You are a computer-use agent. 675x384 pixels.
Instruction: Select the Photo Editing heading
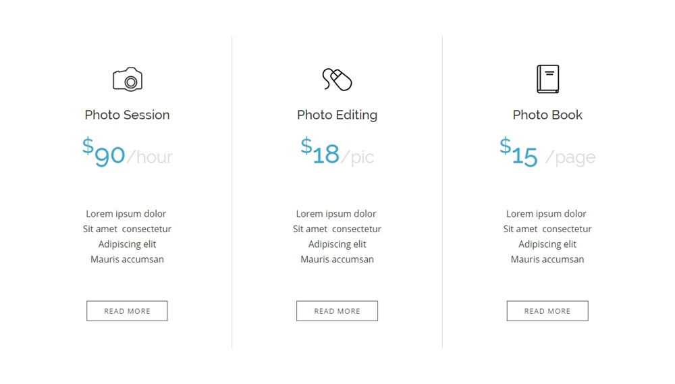337,115
